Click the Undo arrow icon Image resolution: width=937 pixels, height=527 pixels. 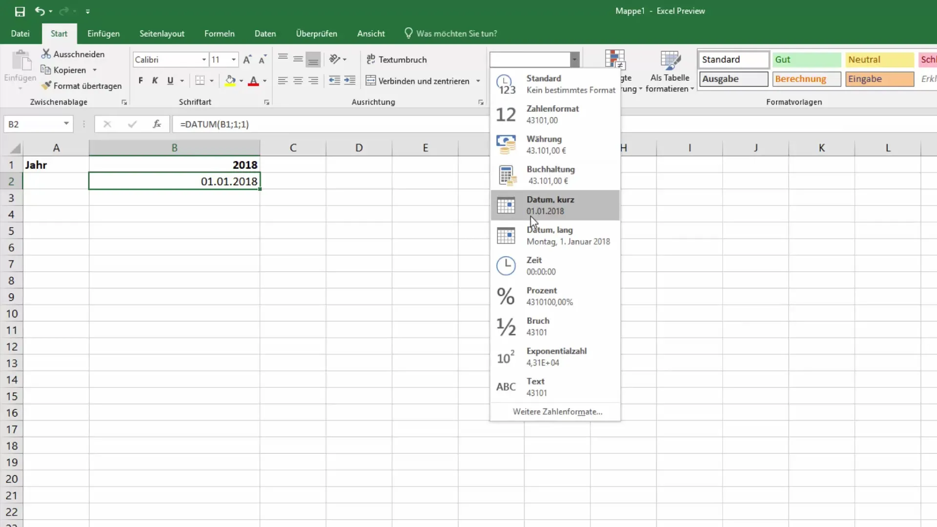pos(40,11)
